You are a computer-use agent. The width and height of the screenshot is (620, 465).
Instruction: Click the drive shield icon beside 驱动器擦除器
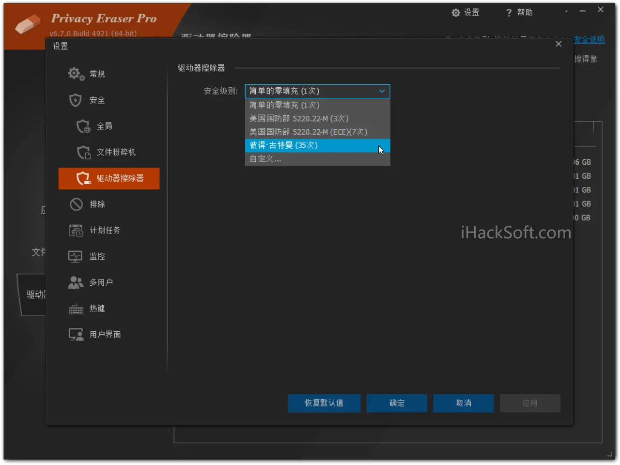click(x=83, y=178)
